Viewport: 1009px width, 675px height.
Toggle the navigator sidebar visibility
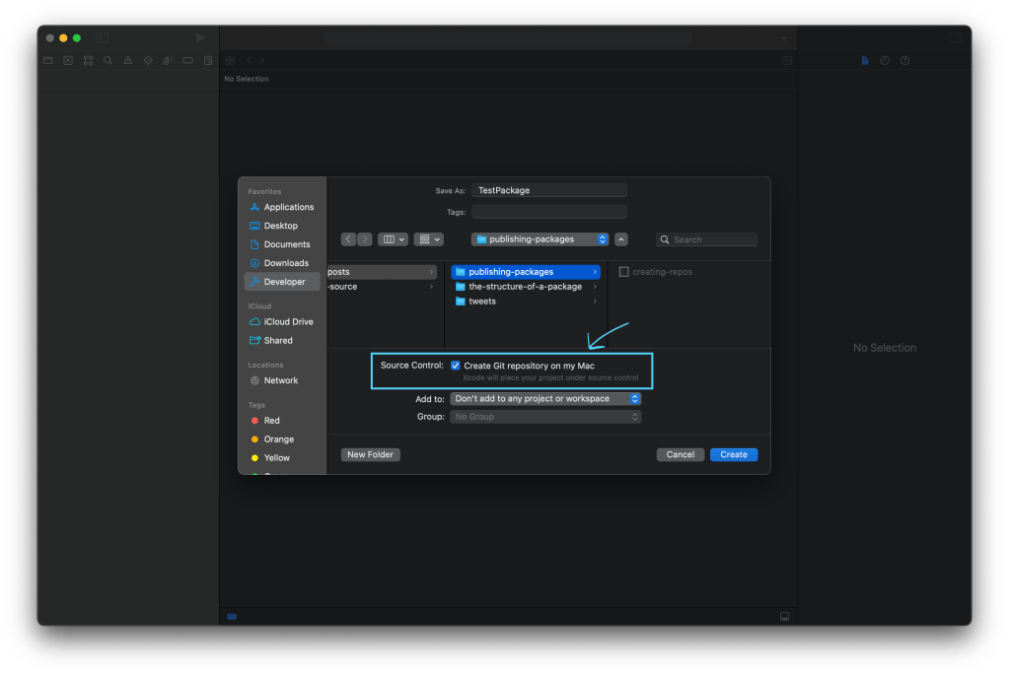(x=103, y=37)
